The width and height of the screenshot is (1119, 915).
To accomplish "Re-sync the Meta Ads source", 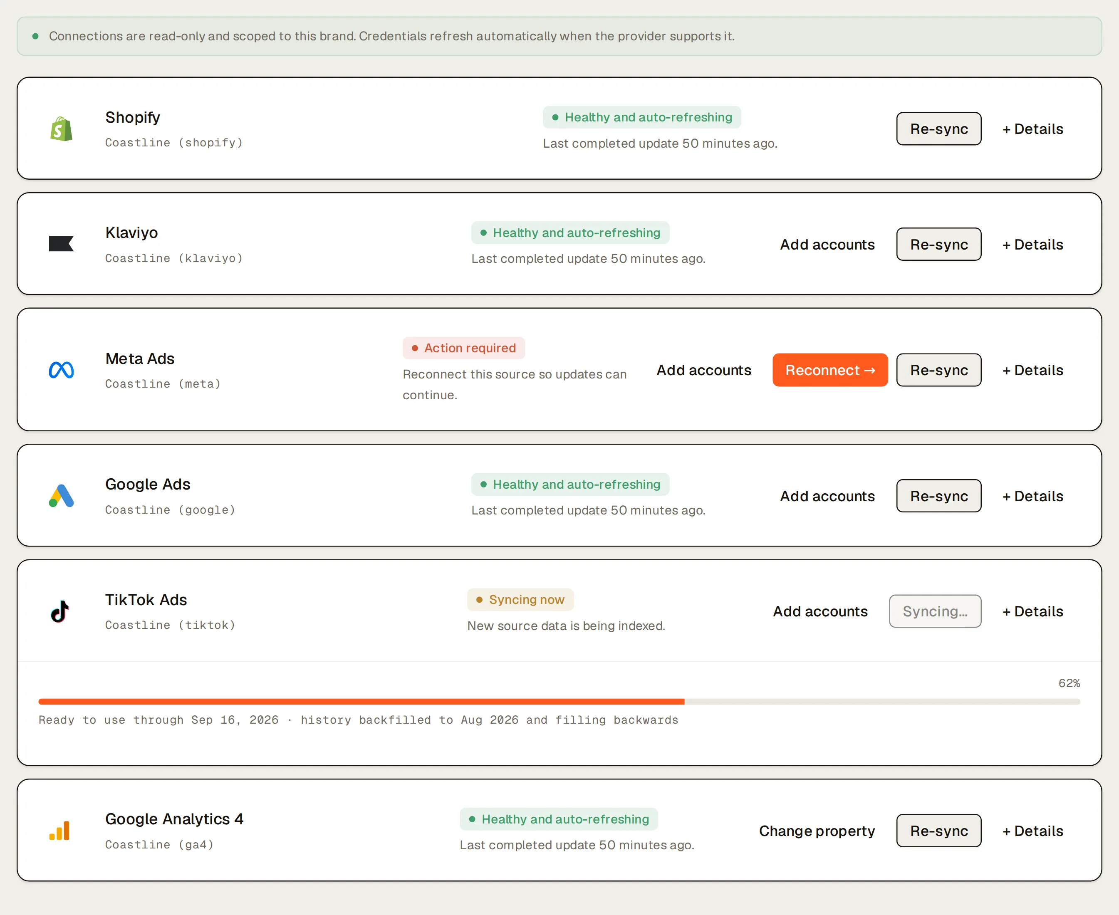I will tap(939, 370).
